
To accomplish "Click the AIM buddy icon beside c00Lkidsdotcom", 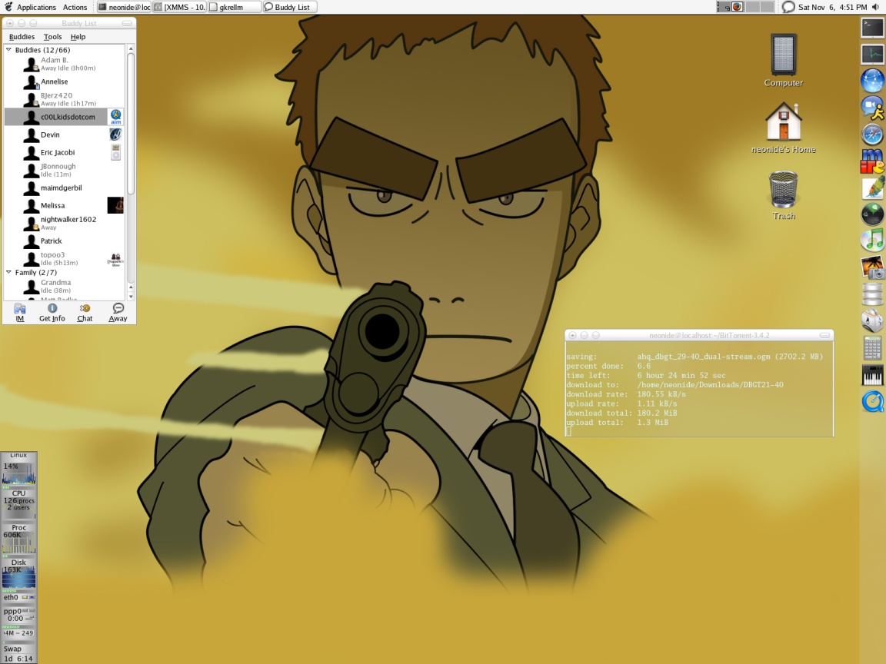I will pyautogui.click(x=115, y=117).
